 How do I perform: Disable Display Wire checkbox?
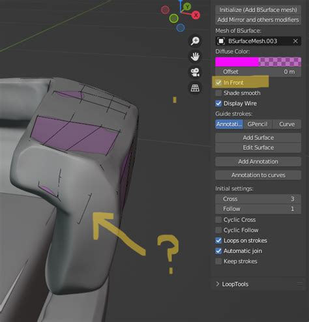(x=218, y=104)
